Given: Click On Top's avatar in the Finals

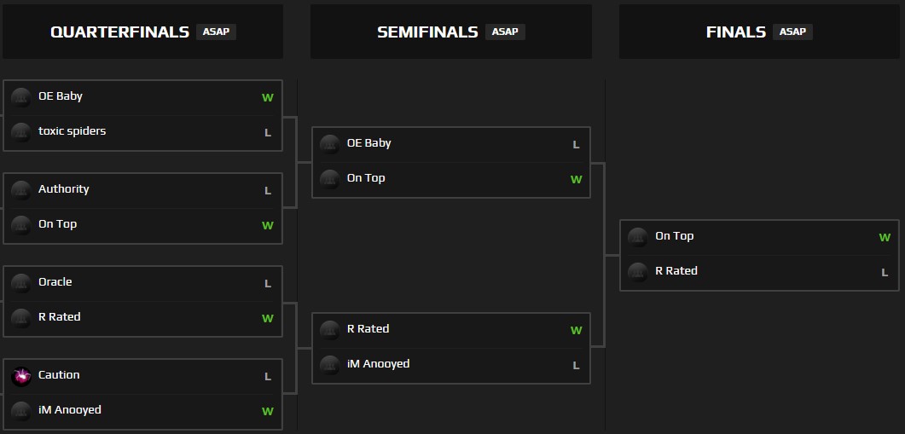Looking at the screenshot, I should pyautogui.click(x=638, y=237).
